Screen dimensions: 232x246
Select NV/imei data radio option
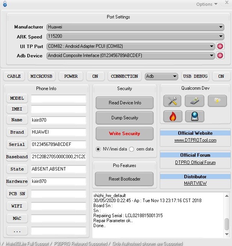click(98, 149)
